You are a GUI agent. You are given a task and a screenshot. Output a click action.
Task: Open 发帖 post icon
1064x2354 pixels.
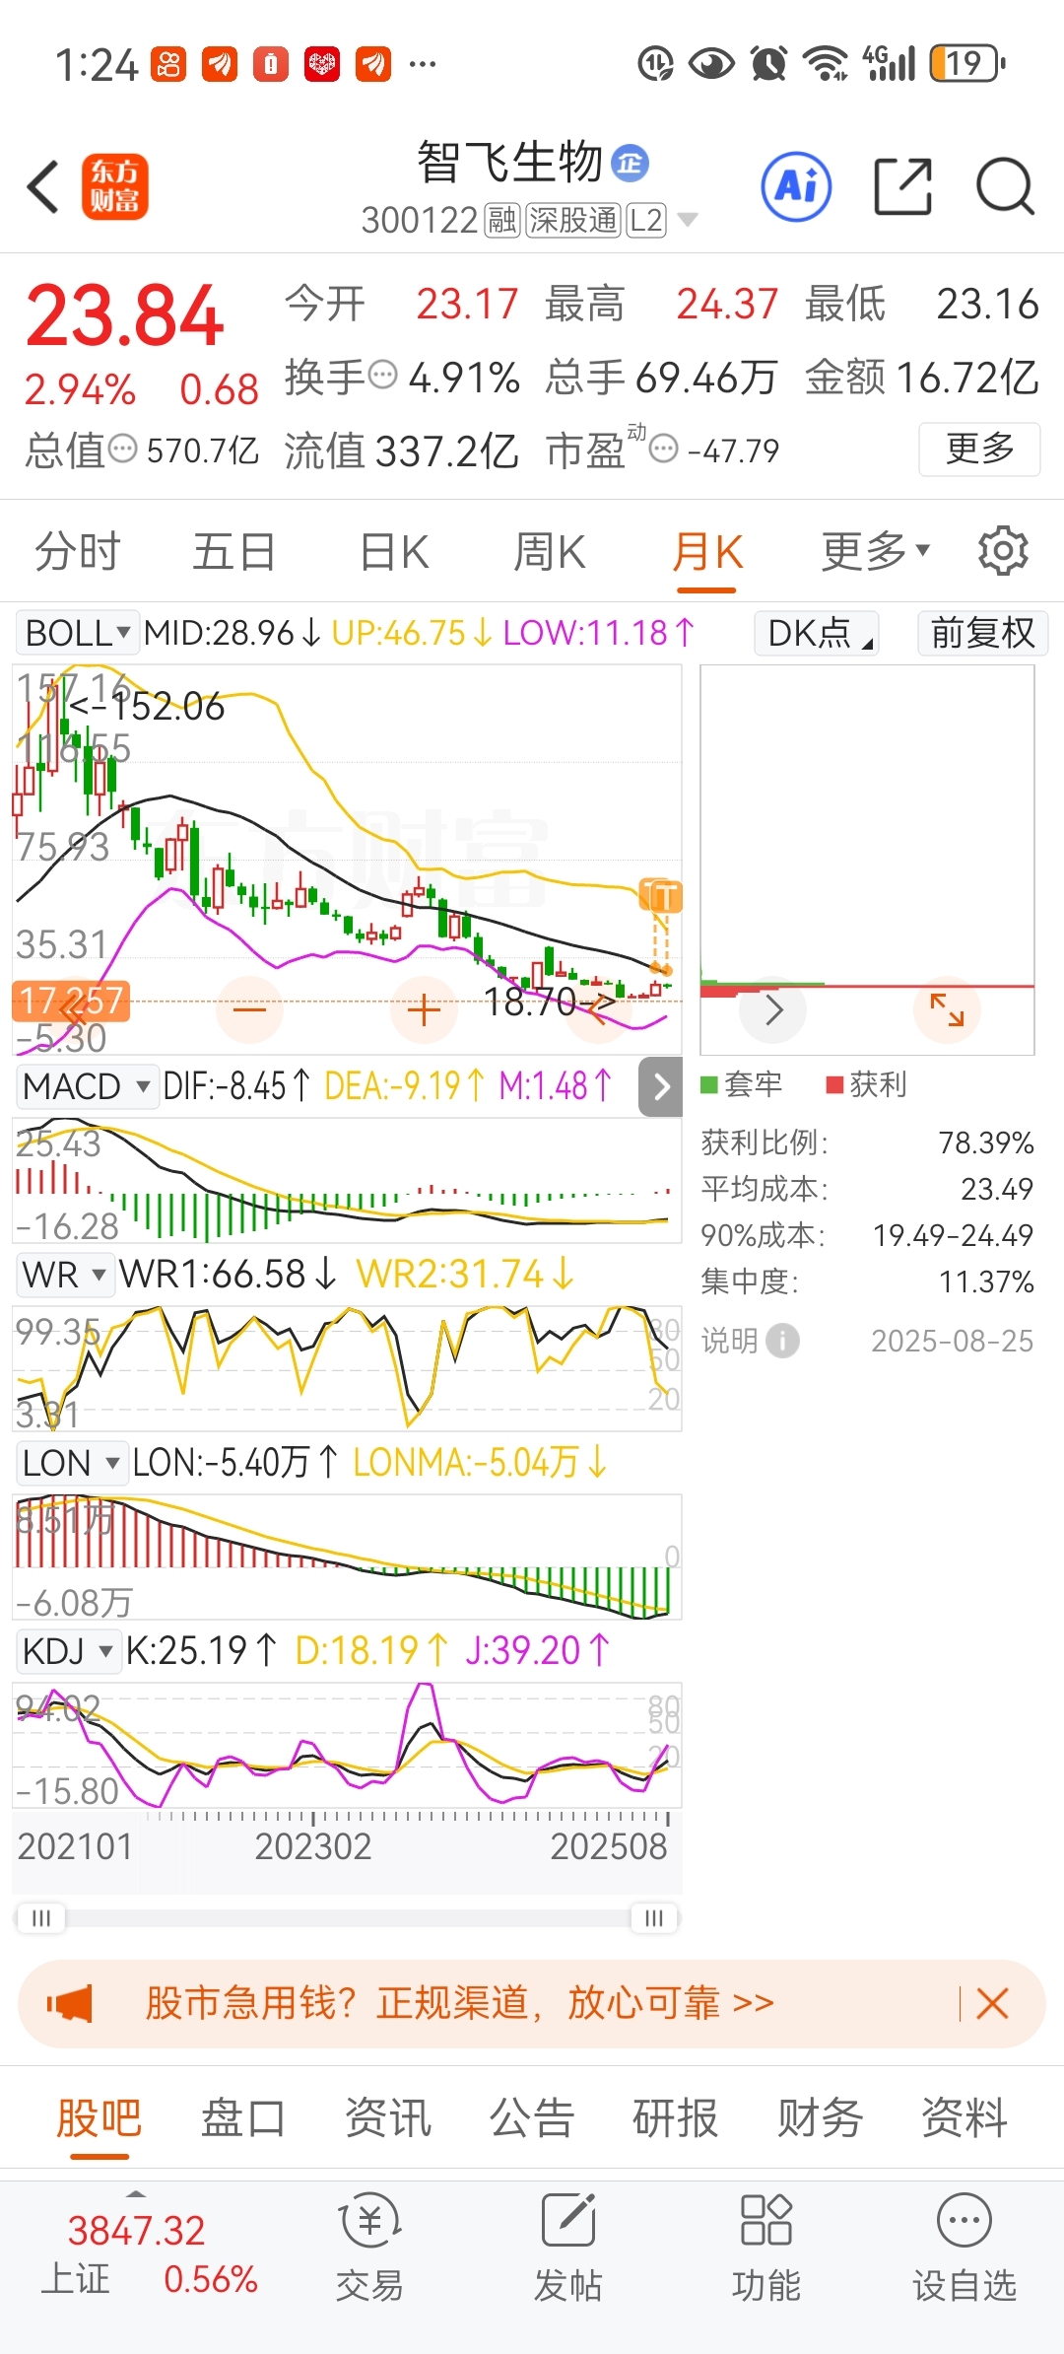pyautogui.click(x=568, y=2247)
